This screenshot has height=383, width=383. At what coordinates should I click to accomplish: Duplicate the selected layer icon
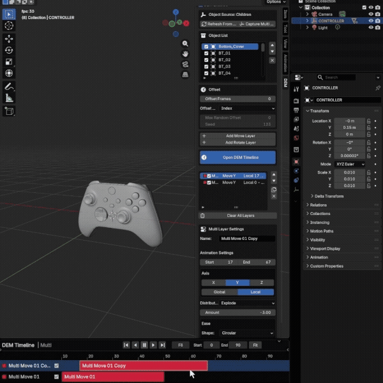[274, 190]
